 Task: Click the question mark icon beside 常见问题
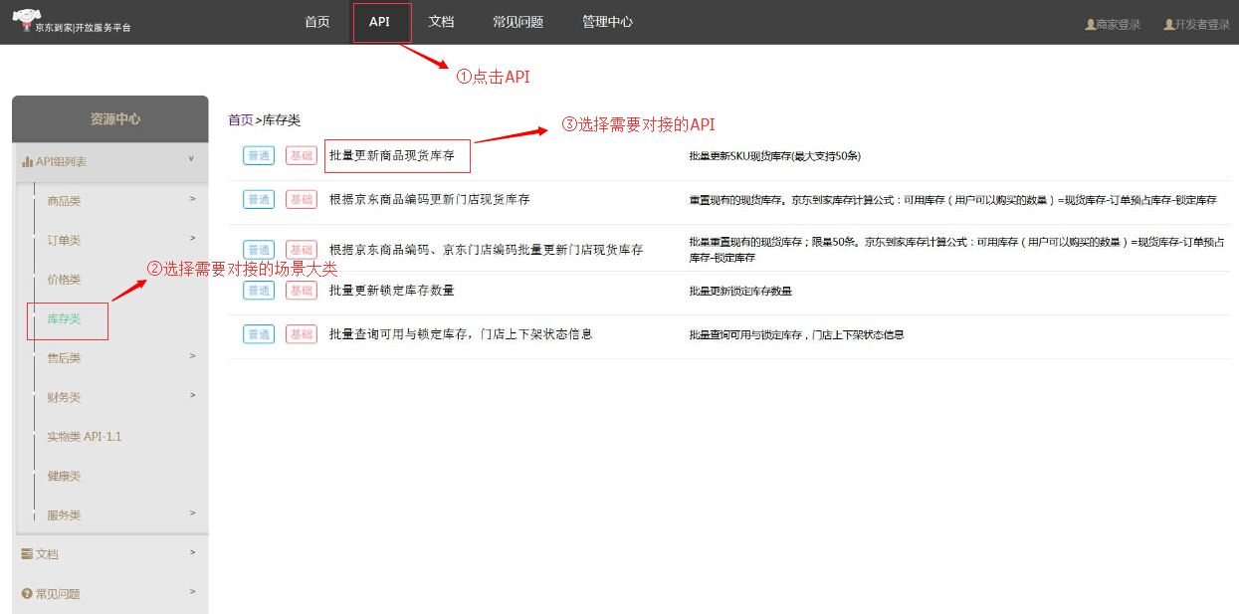[x=27, y=594]
